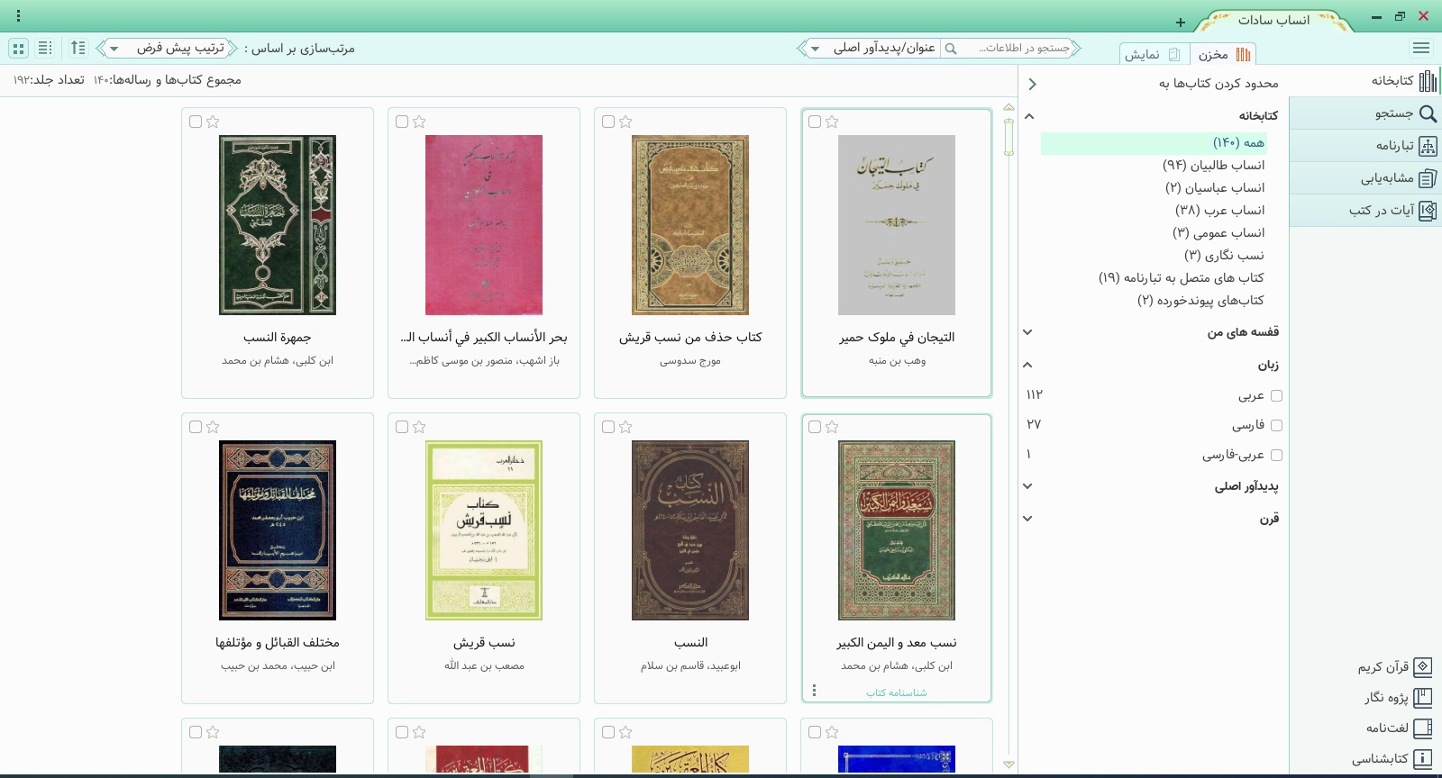Viewport: 1442px width, 778px height.
Task: Star the book جمهرة النسب
Action: pyautogui.click(x=213, y=122)
